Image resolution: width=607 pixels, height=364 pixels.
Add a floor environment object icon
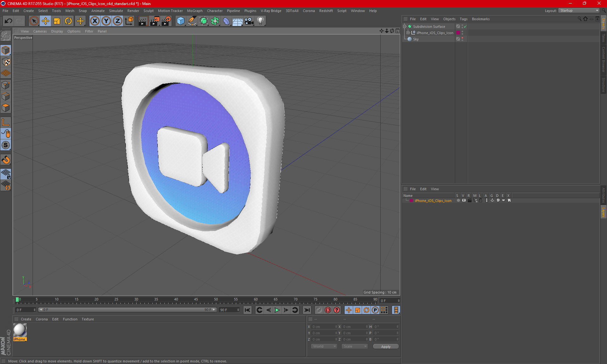[x=237, y=21]
